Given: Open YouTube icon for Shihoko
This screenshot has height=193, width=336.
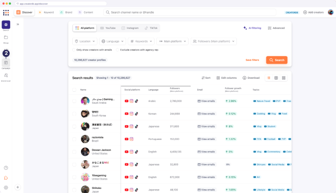Looking at the screenshot, I should [126, 190].
